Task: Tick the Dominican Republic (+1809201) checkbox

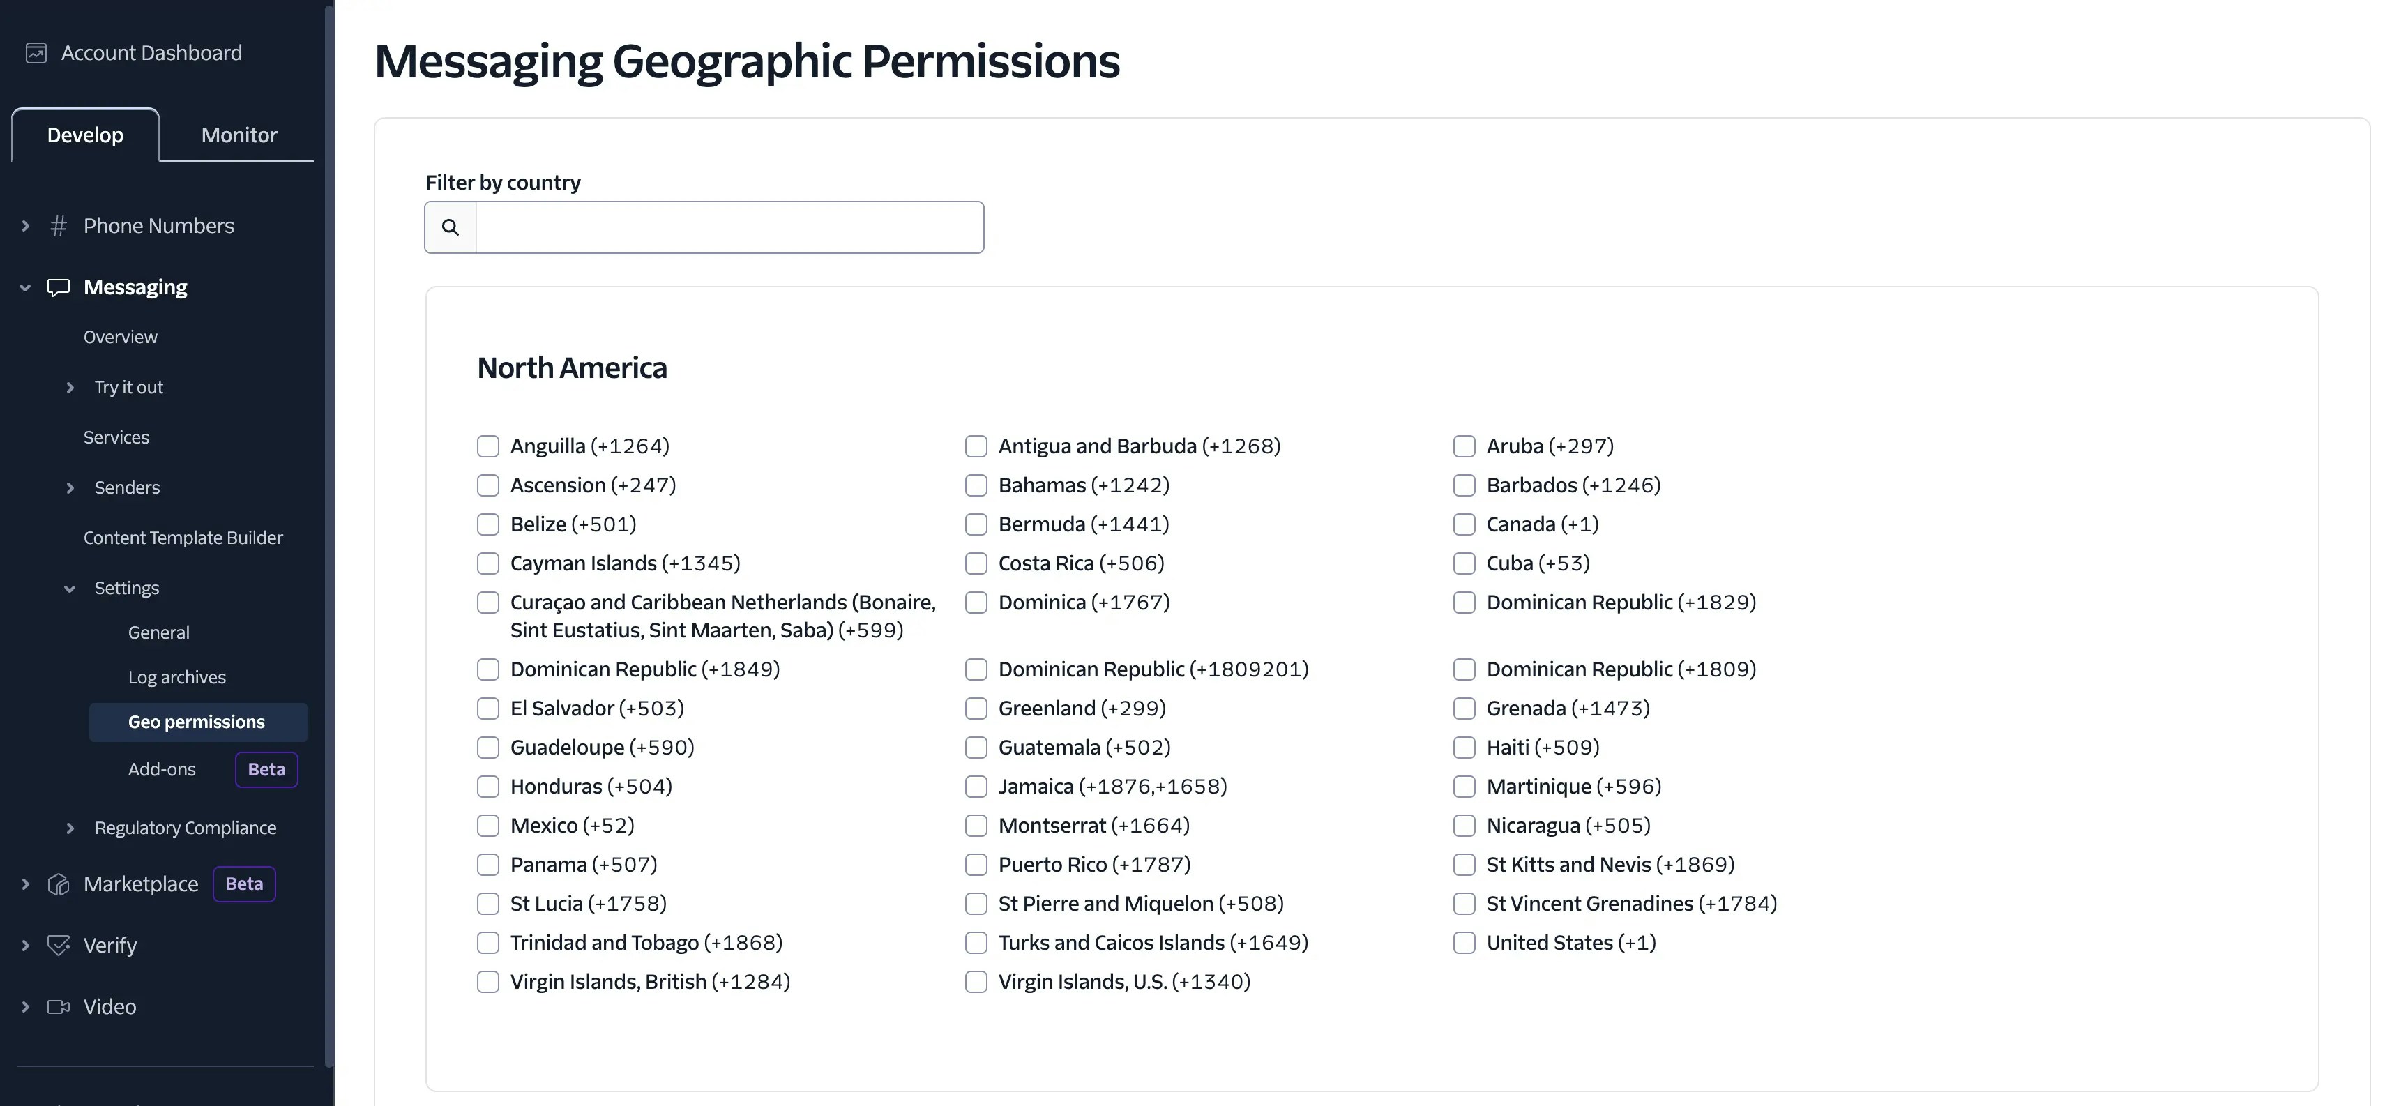Action: pos(976,669)
